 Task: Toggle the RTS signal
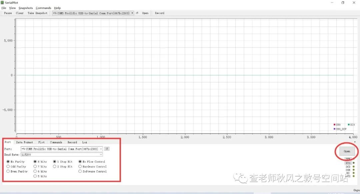coord(348,163)
